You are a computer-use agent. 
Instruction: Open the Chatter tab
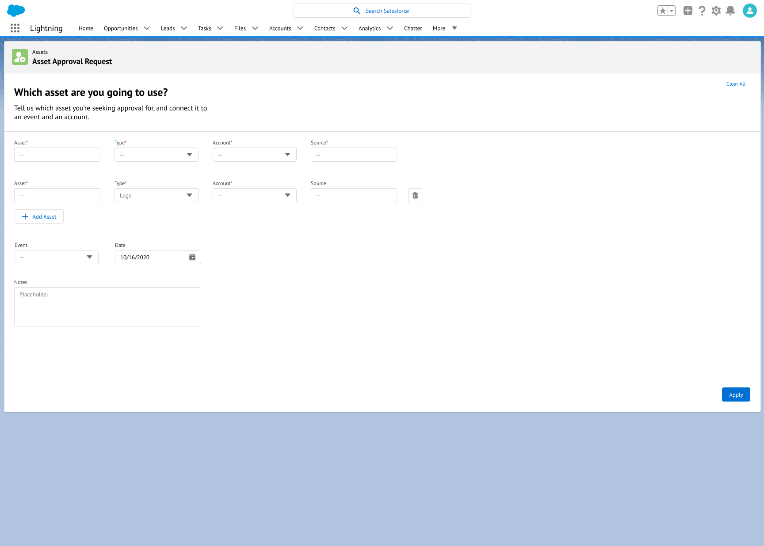click(x=413, y=28)
